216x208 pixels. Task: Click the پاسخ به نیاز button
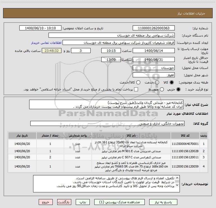click(x=163, y=202)
